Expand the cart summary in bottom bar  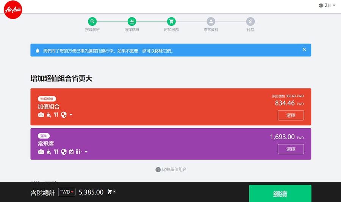[112, 192]
